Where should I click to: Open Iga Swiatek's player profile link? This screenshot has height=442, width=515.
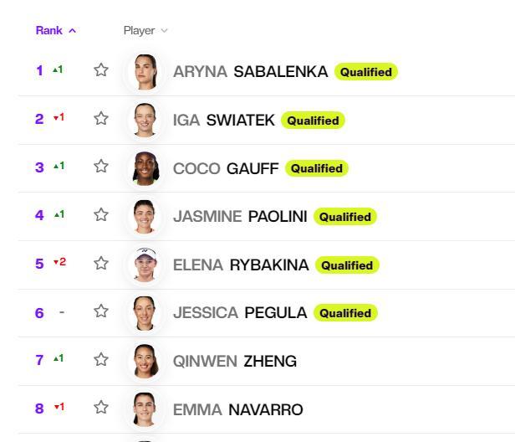pyautogui.click(x=224, y=121)
